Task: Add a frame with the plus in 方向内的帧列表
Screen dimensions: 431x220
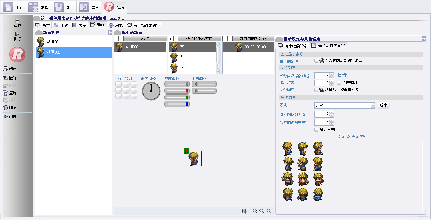Action: tap(225, 38)
